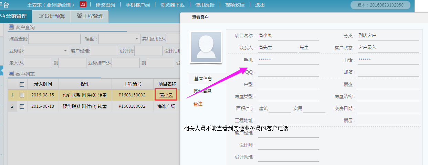Screen dimensions: 428x165
Task: Open the 营销管理 tab
Action: [14, 16]
